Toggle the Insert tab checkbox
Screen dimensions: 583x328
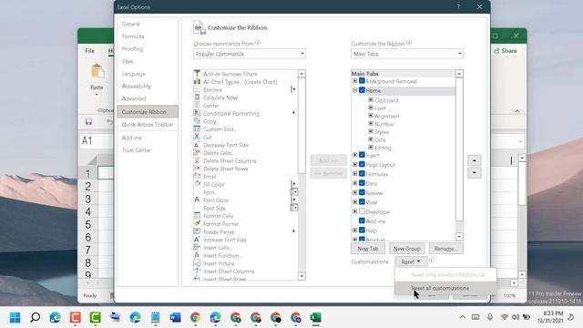(x=362, y=155)
